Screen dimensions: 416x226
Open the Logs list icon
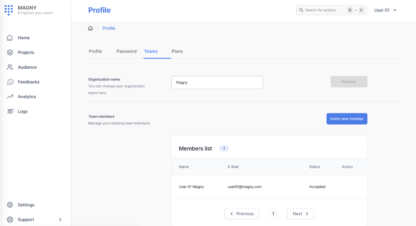10,111
